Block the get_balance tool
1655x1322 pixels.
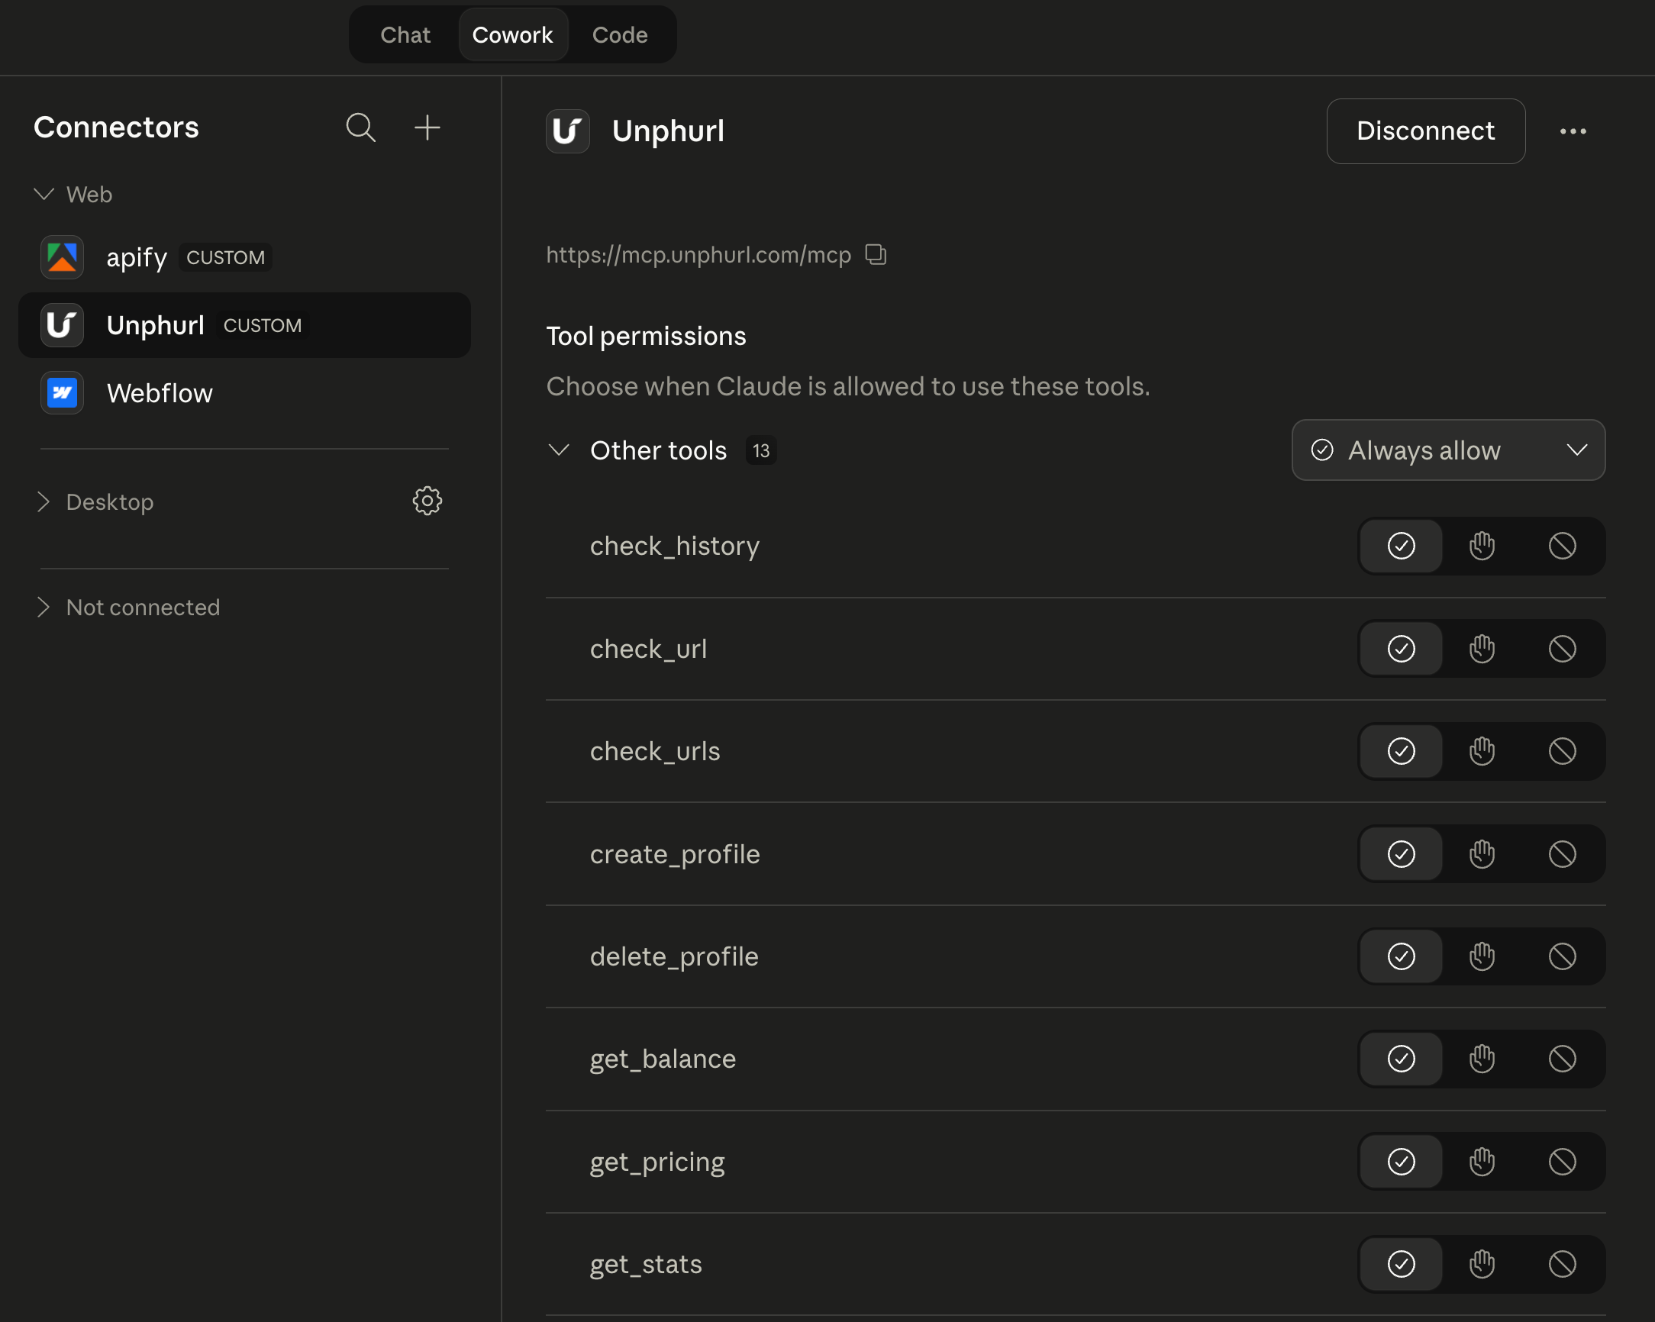[1562, 1059]
